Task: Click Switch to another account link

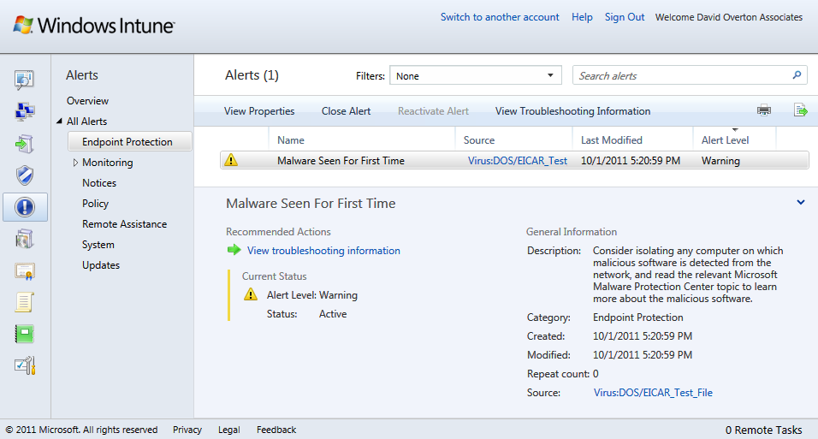Action: (499, 17)
